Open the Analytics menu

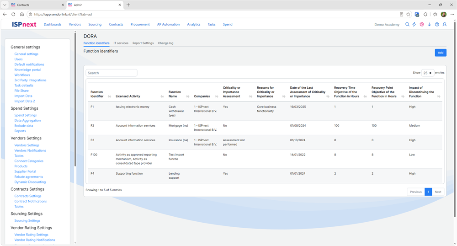[194, 25]
